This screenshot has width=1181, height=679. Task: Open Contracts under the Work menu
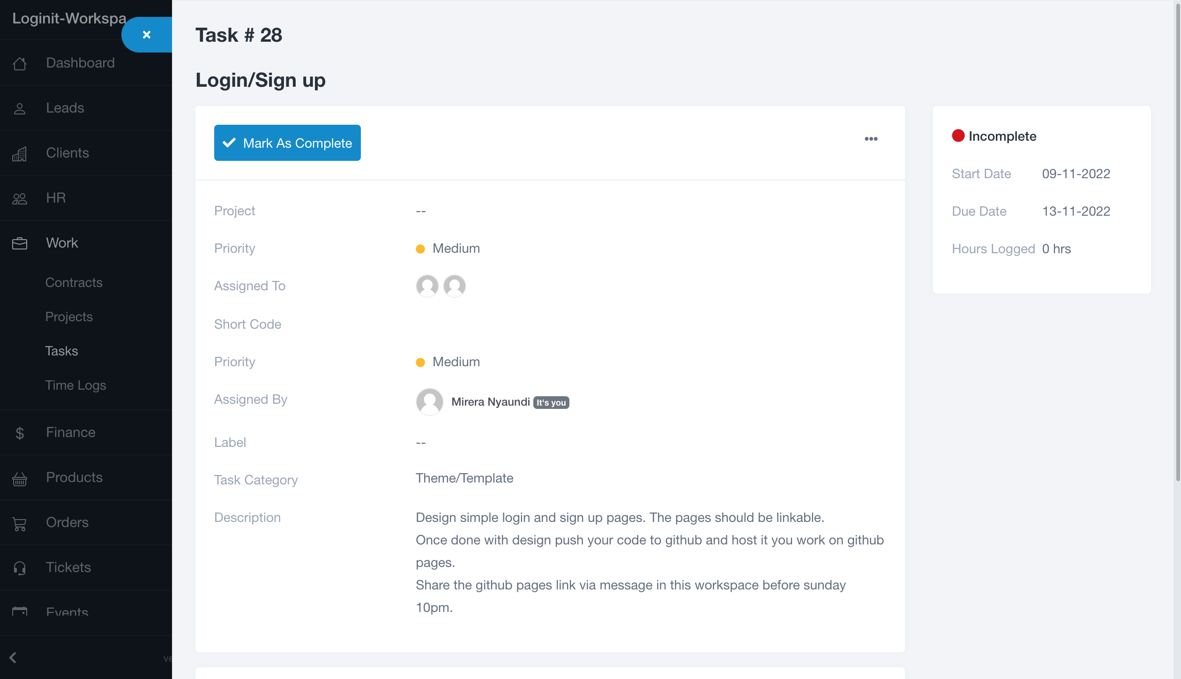coord(74,282)
